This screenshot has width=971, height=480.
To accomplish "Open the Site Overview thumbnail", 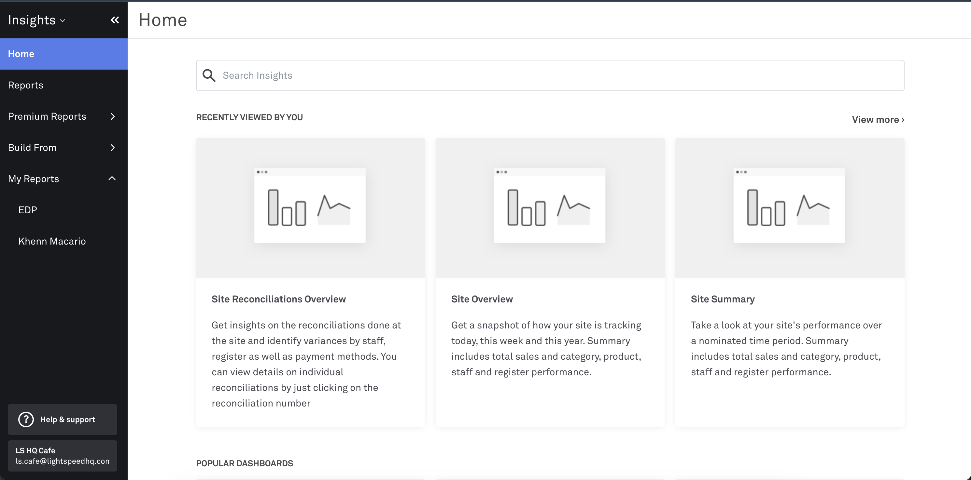I will tap(550, 208).
